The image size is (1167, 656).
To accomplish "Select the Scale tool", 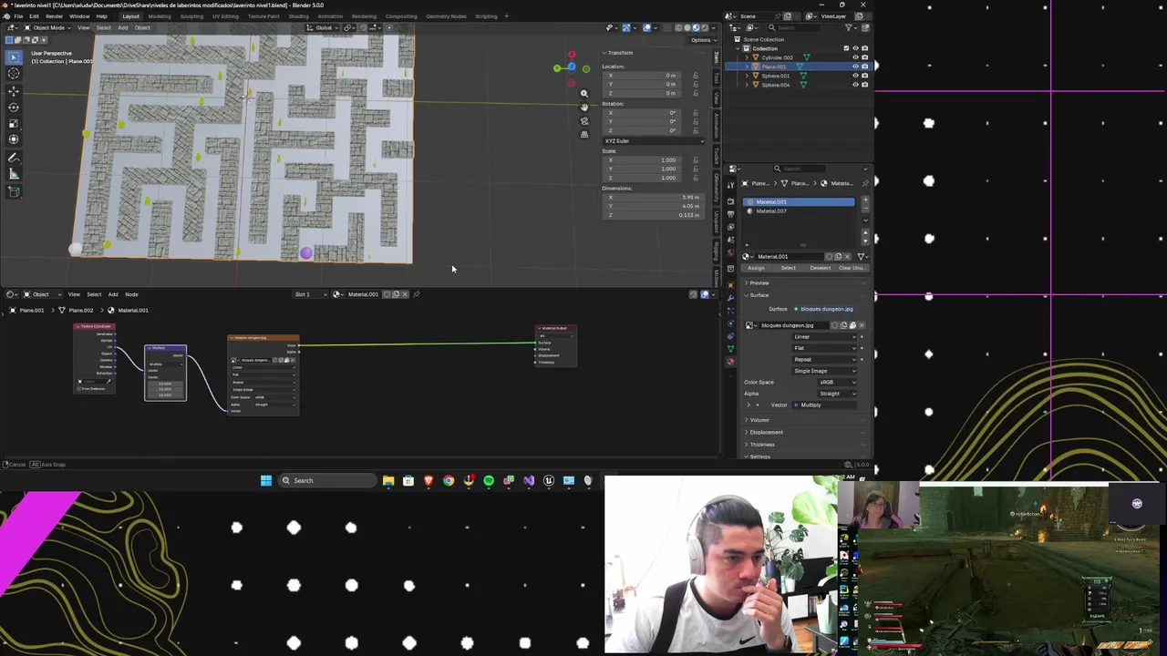I will (14, 123).
